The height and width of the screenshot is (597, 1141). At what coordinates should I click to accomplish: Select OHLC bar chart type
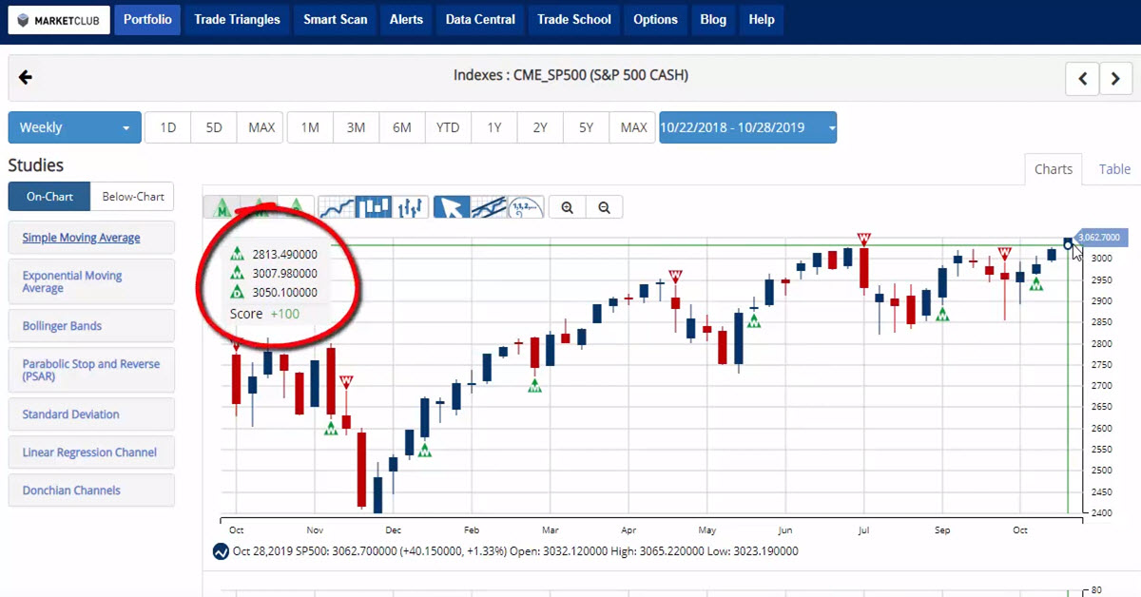click(x=410, y=206)
